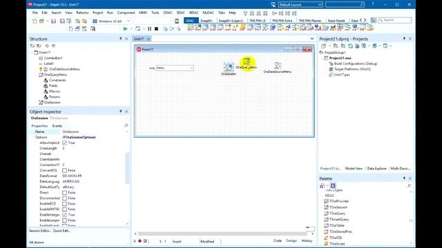Viewport: 442px width, 248px height.
Task: Open the Component menu
Action: [126, 12]
